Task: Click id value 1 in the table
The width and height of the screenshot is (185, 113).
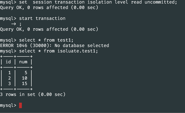Action: coord(10,73)
